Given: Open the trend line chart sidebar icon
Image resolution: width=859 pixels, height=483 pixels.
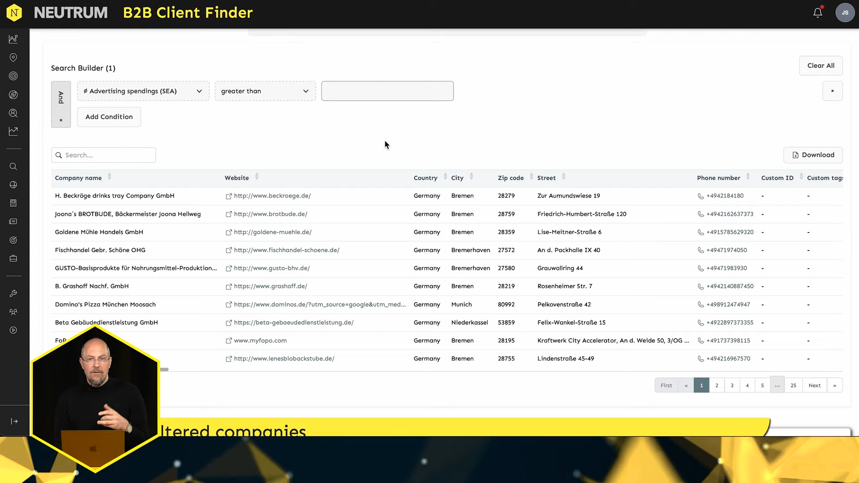Looking at the screenshot, I should pyautogui.click(x=13, y=131).
